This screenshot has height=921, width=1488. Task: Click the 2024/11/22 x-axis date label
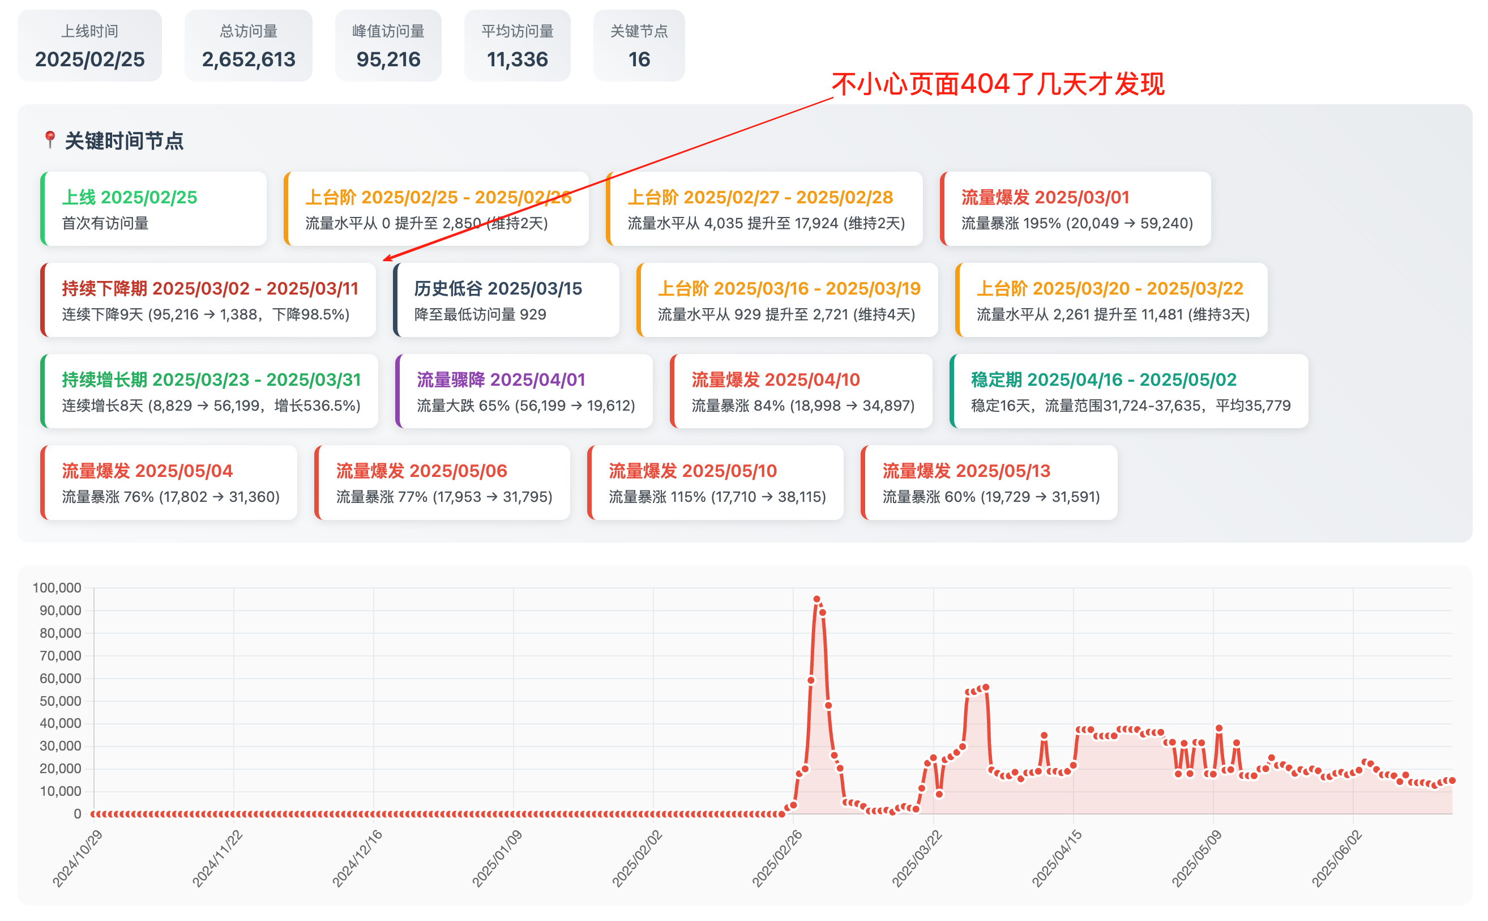(217, 859)
